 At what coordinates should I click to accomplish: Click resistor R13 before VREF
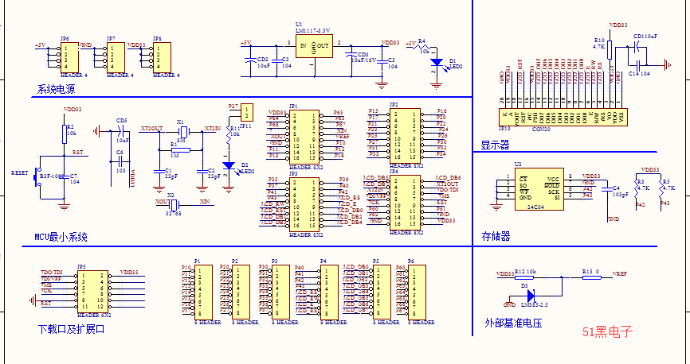591,277
